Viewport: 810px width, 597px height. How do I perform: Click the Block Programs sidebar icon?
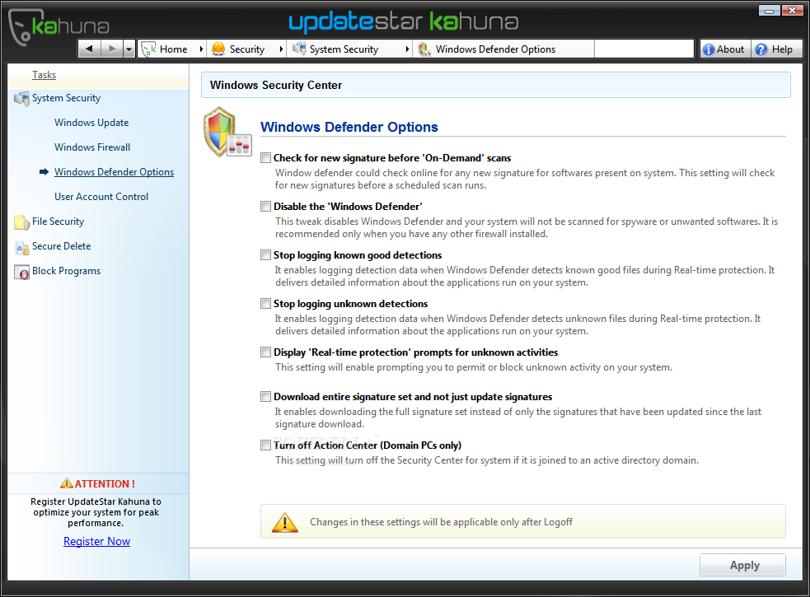pos(21,272)
